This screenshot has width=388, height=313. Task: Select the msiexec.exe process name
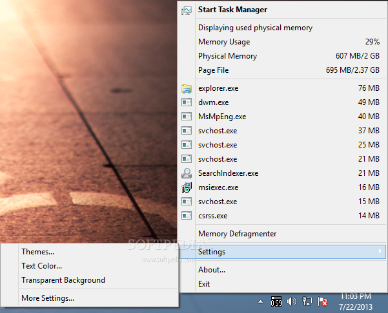[218, 187]
